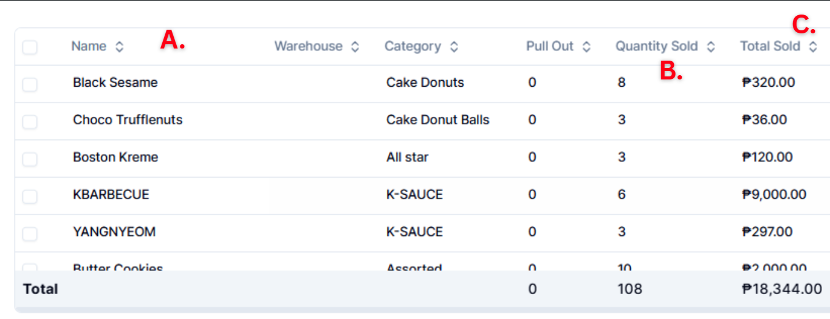Sort by the Name column header
830x319 pixels.
tap(89, 47)
